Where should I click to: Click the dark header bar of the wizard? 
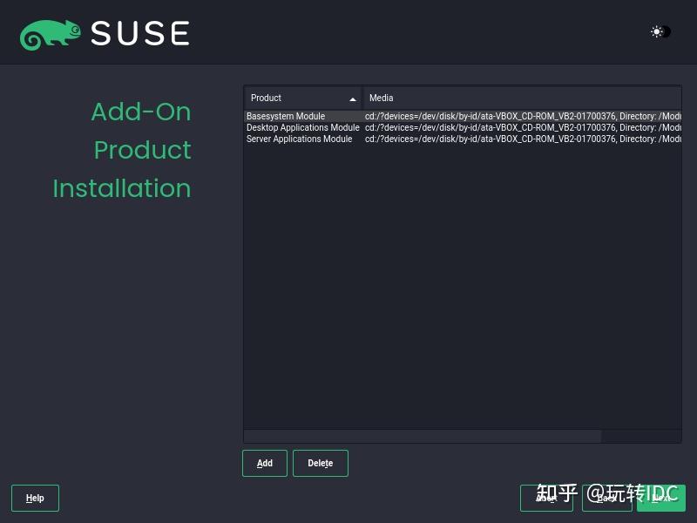point(348,32)
